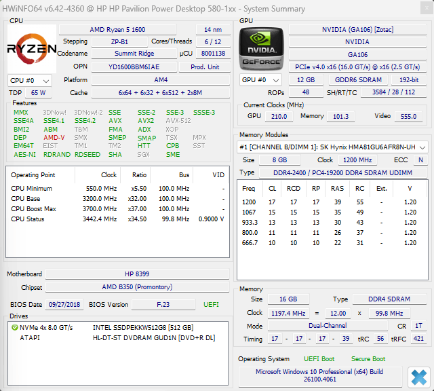This screenshot has height=391, width=434.
Task: Click the GPU clock 210.0 value
Action: pos(279,117)
